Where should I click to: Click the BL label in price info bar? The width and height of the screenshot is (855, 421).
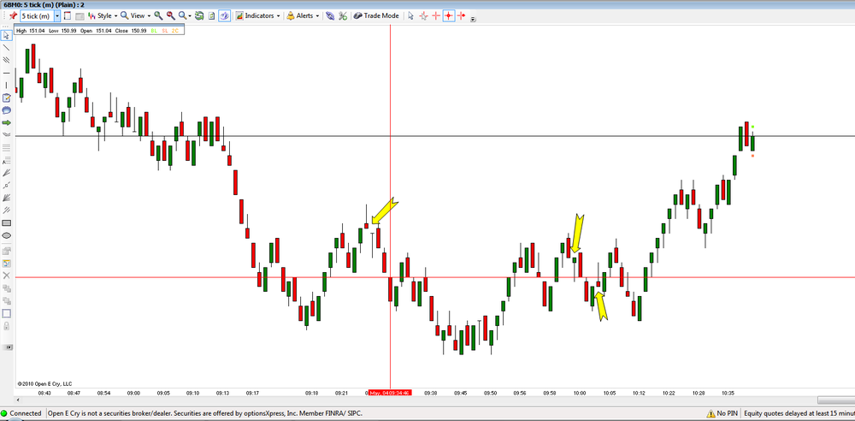tap(154, 31)
